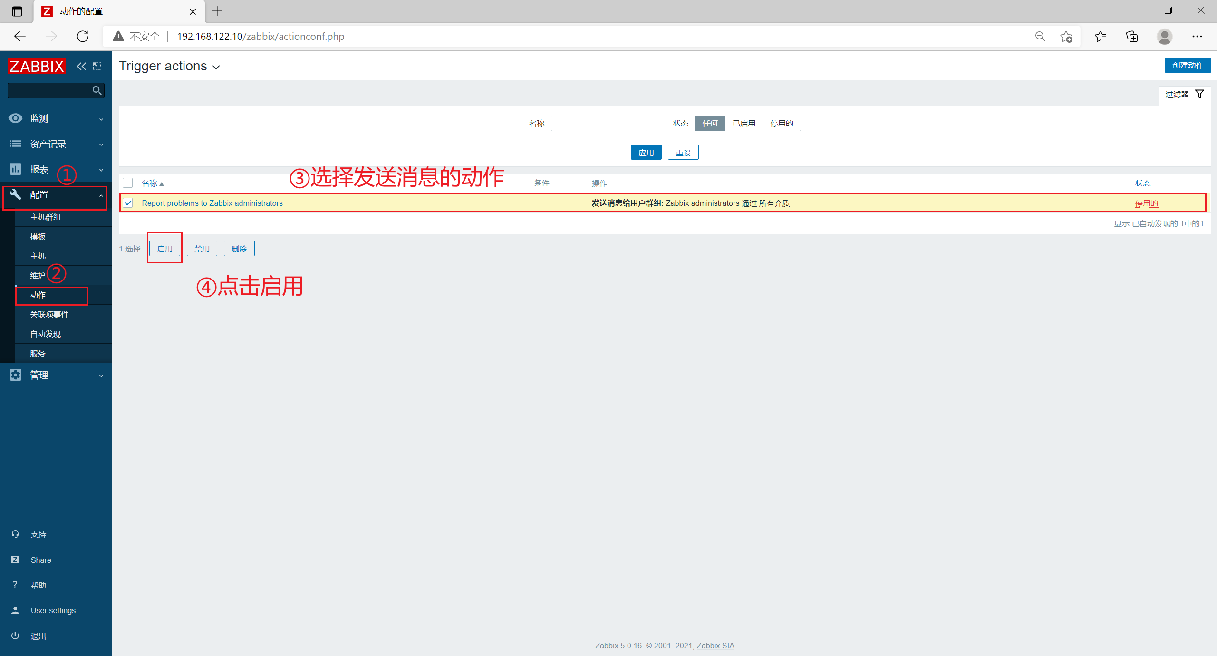Sort by 状态 column header

(x=1143, y=183)
